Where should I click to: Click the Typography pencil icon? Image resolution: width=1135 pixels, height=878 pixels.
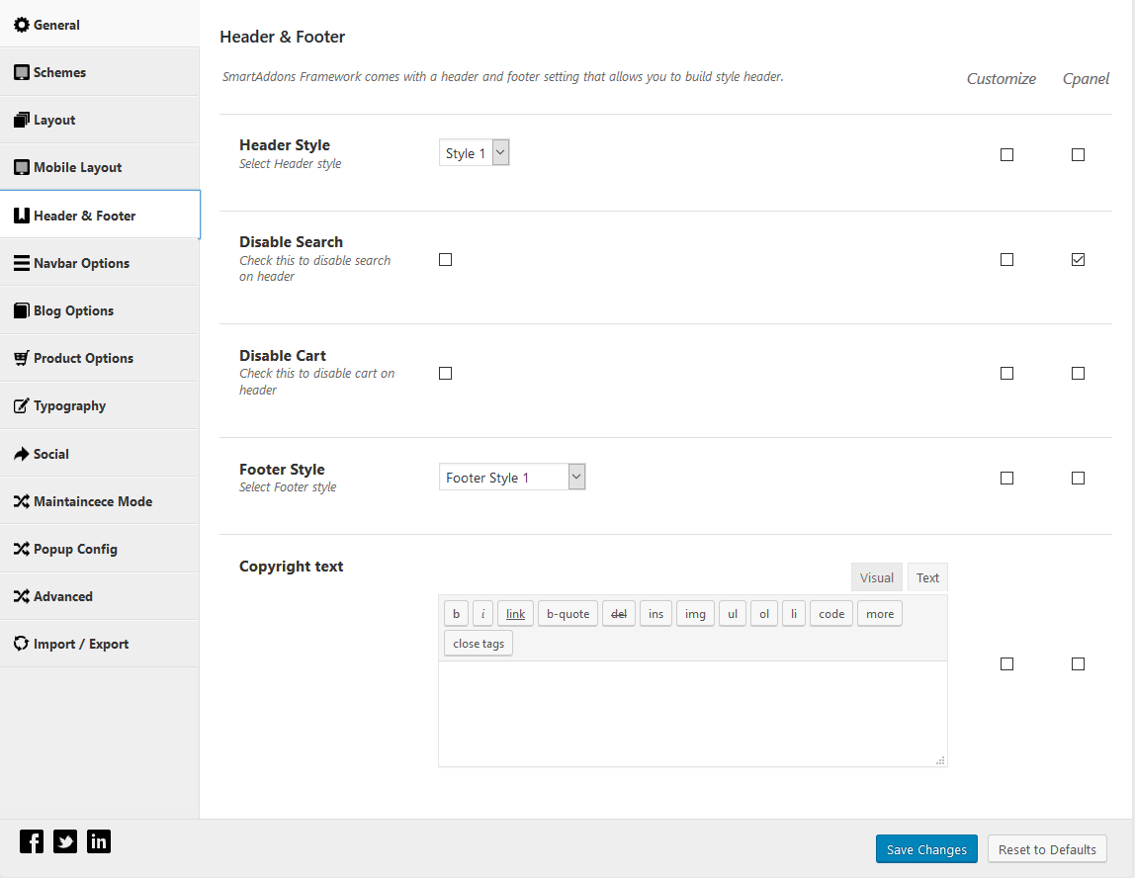click(22, 405)
